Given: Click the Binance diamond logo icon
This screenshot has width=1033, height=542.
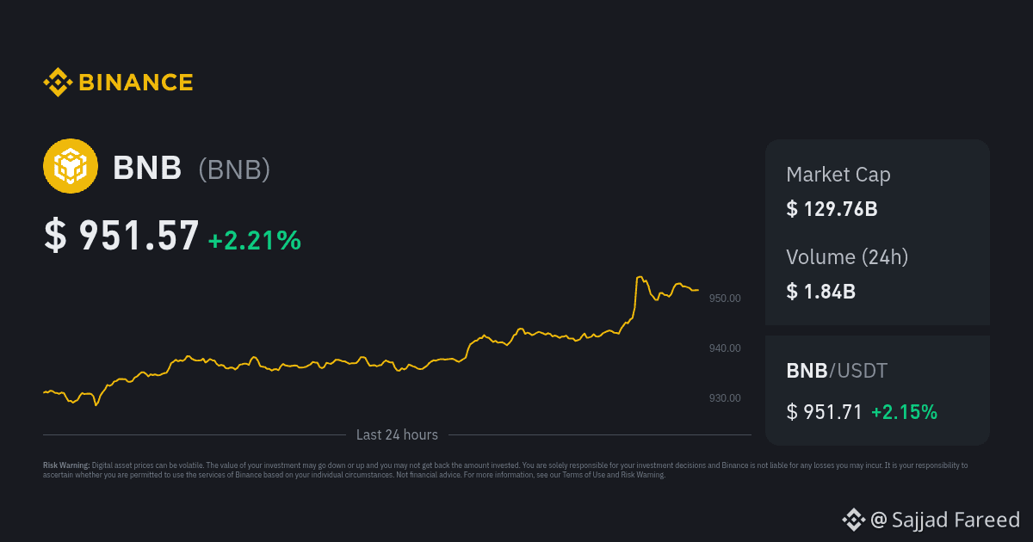Looking at the screenshot, I should [58, 83].
